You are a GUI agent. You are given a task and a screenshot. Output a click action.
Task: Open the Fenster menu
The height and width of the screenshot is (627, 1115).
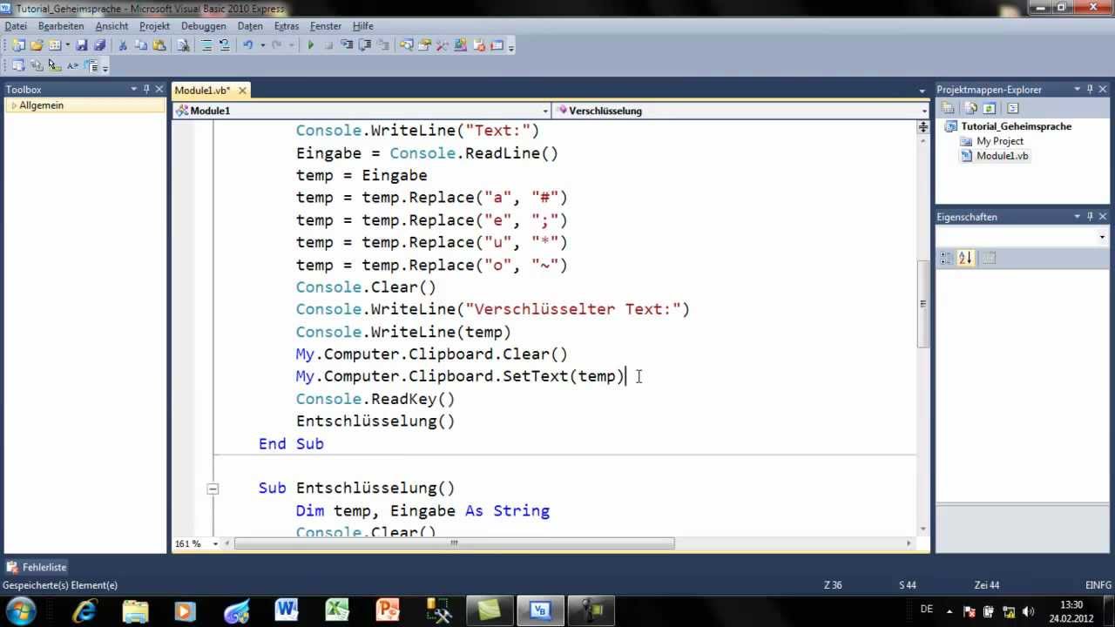click(326, 26)
